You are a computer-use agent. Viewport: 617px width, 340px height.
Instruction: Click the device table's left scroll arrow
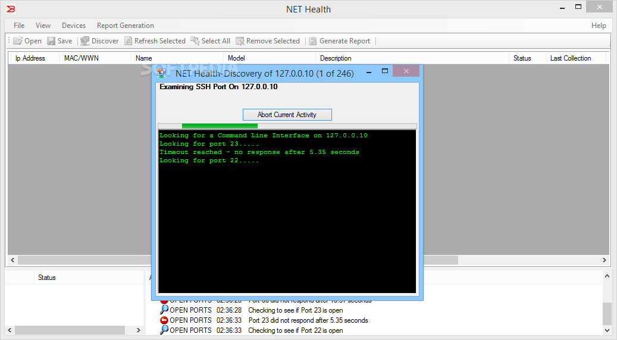(x=12, y=260)
